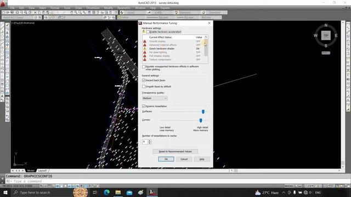
Task: Select the Line tool in Draw toolbar
Action: tap(2, 24)
